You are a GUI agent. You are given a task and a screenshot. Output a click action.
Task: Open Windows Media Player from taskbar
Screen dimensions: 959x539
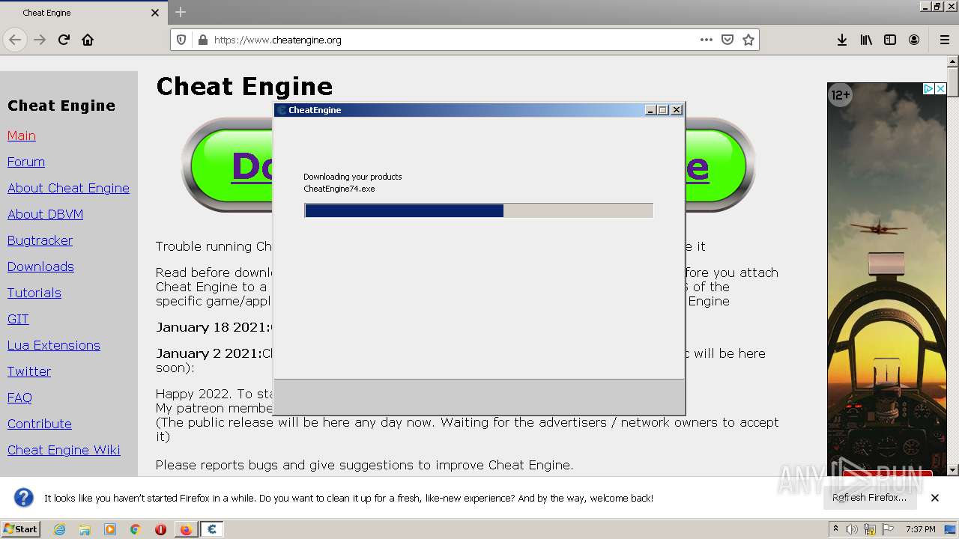(x=110, y=529)
